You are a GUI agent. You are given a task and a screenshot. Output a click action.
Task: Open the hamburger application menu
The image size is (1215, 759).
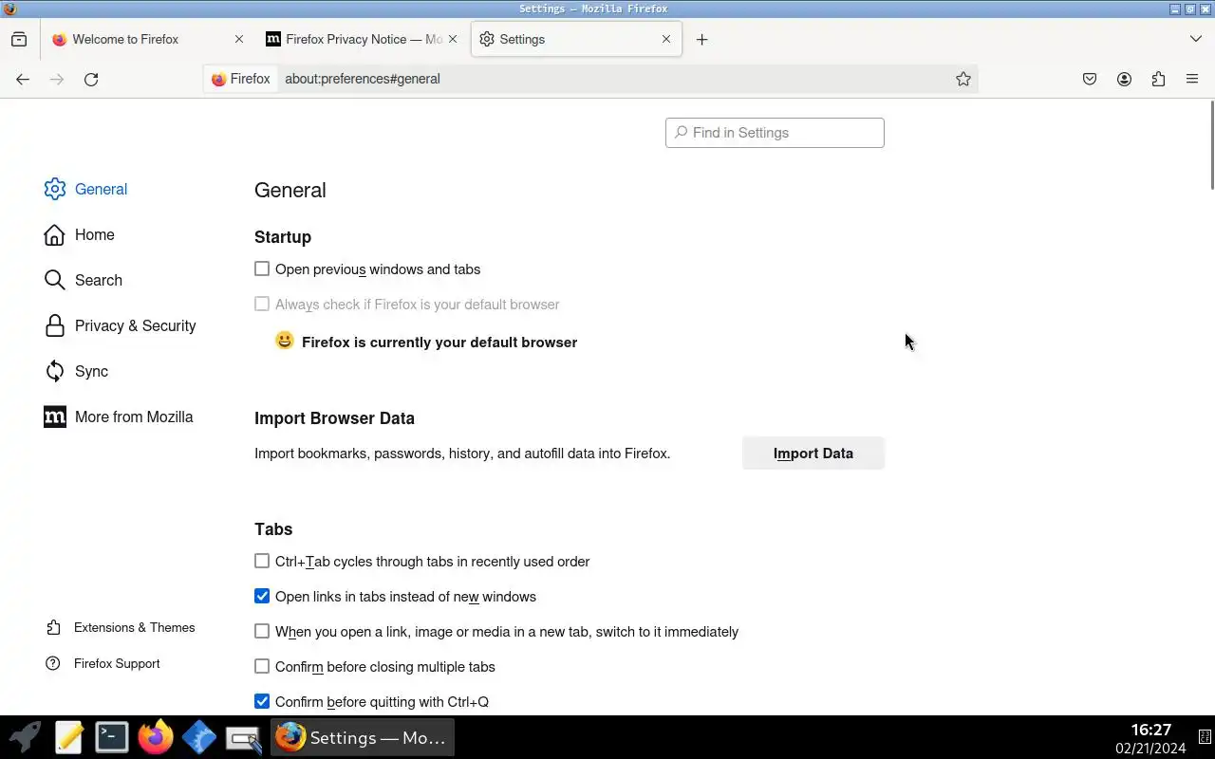point(1192,80)
